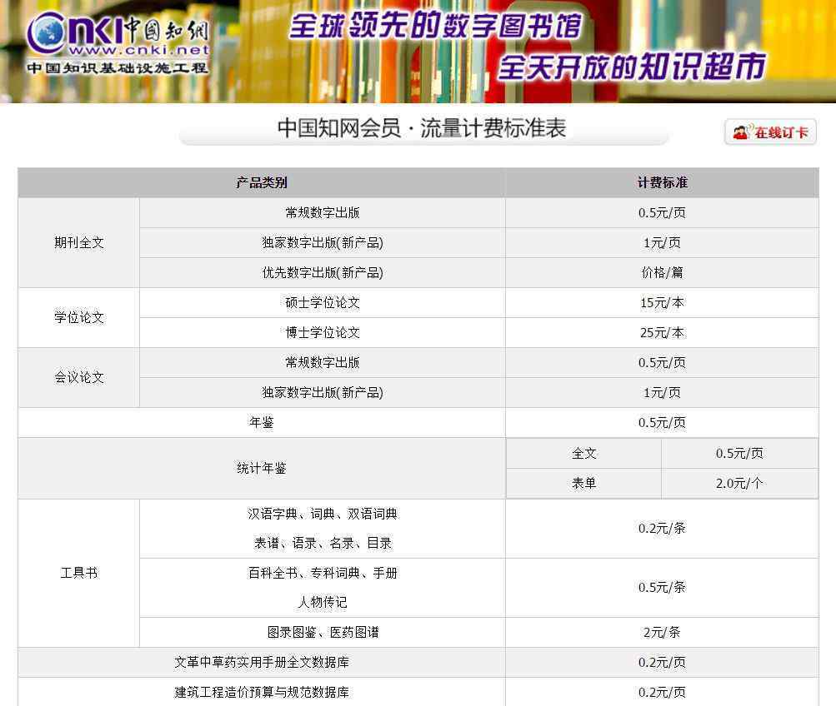
Task: Click the 统计年鉴 row label
Action: 261,468
